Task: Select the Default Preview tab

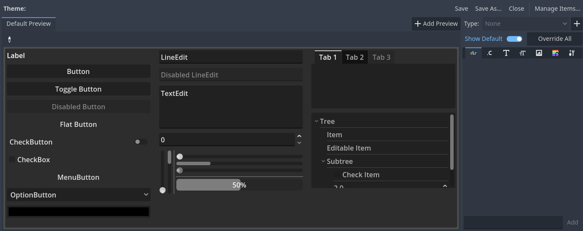Action: pyautogui.click(x=29, y=24)
